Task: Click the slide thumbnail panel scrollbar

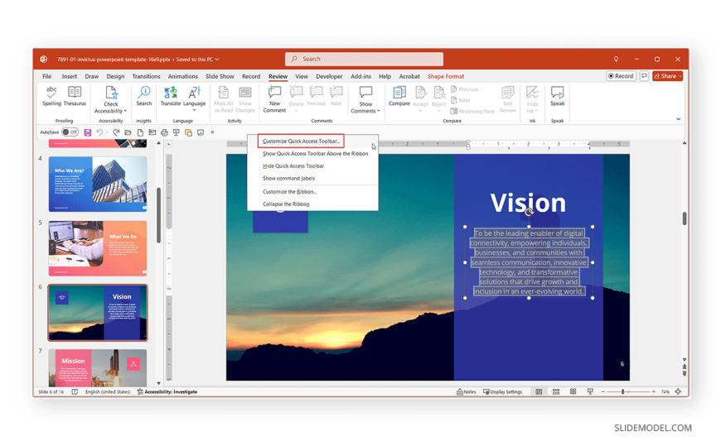Action: click(158, 215)
